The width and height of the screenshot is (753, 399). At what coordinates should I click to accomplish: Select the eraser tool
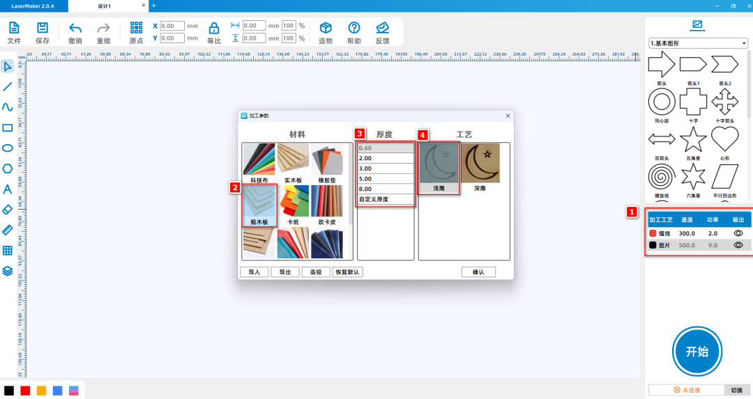pos(8,209)
